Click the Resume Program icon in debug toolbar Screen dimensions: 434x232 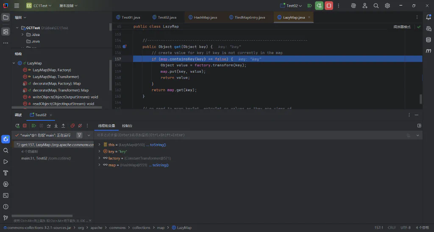click(x=34, y=126)
